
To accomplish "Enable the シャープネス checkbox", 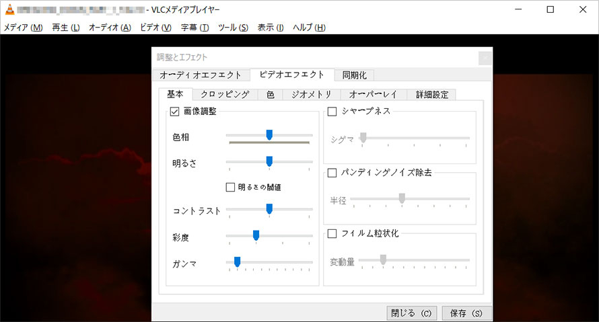I will [x=332, y=112].
